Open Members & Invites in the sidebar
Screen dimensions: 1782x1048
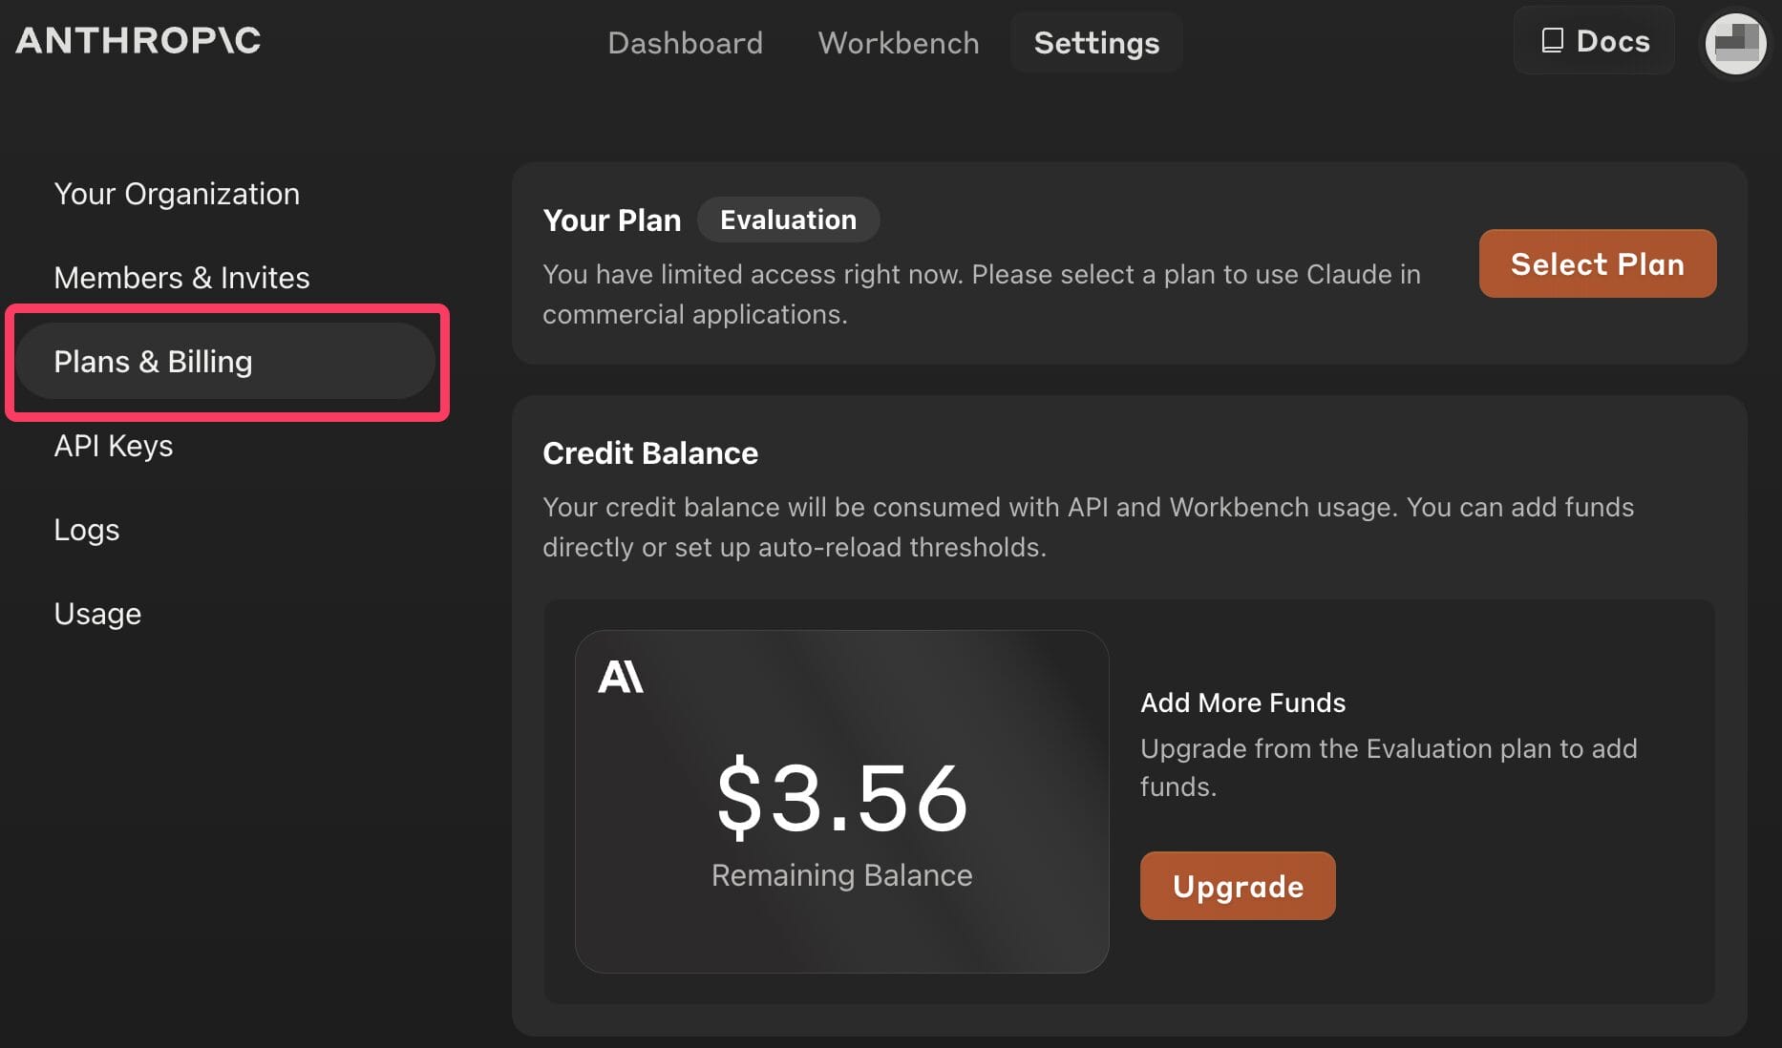pyautogui.click(x=181, y=278)
